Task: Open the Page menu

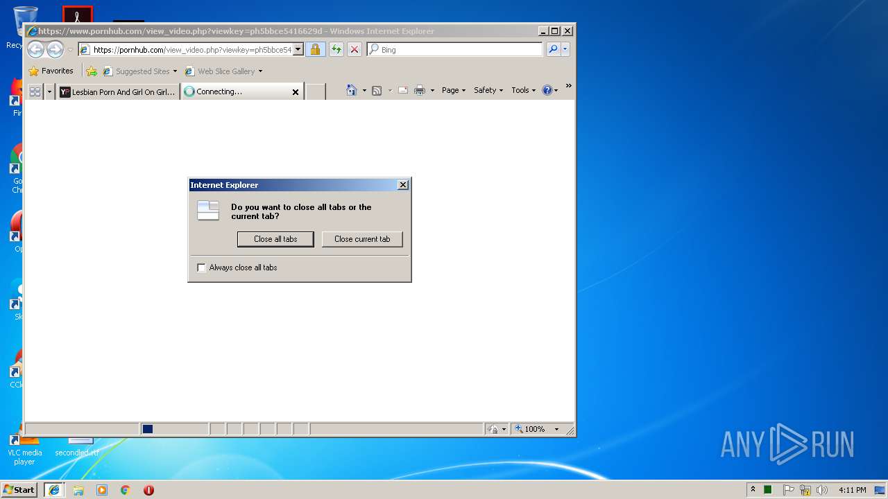Action: pyautogui.click(x=454, y=90)
